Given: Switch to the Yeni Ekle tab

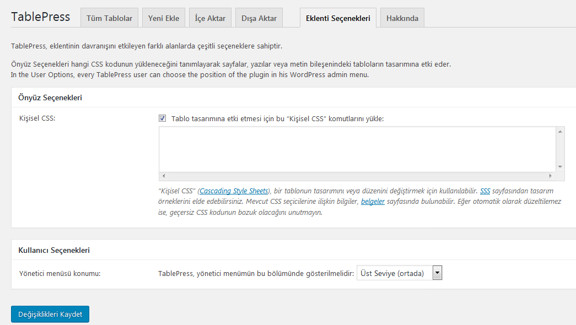Looking at the screenshot, I should [x=164, y=18].
